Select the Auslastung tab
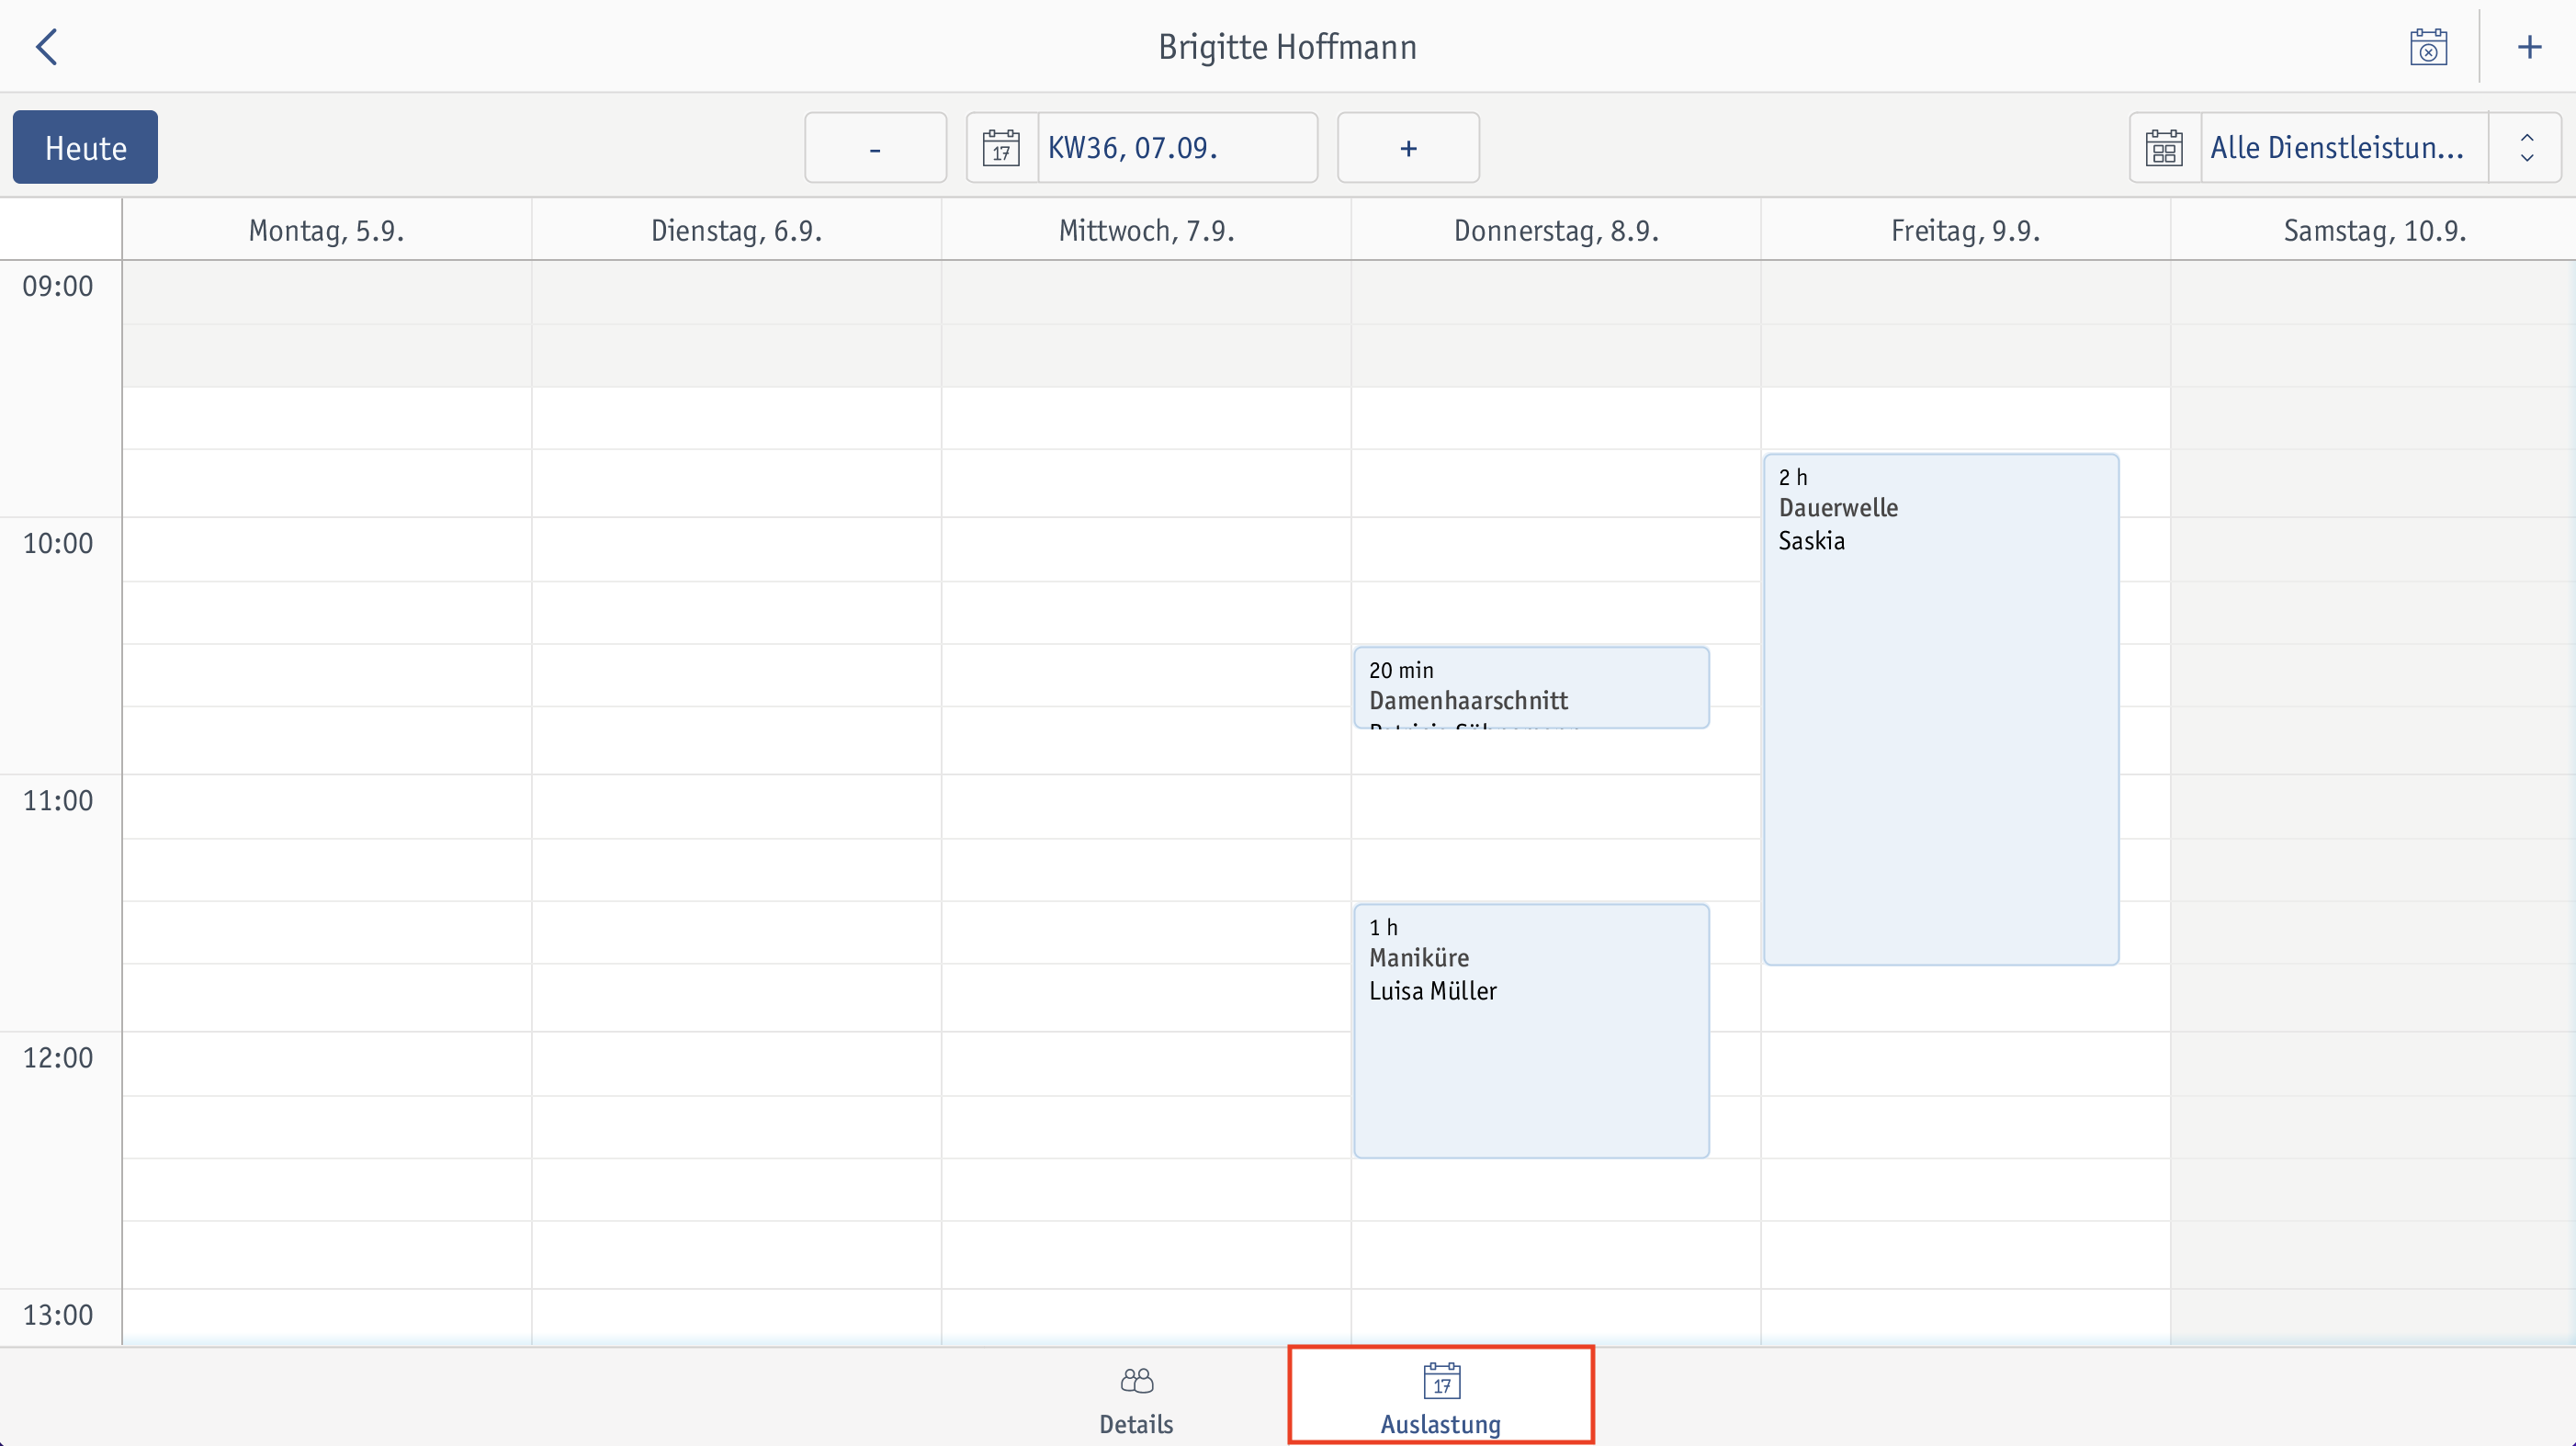2576x1446 pixels. pyautogui.click(x=1441, y=1397)
